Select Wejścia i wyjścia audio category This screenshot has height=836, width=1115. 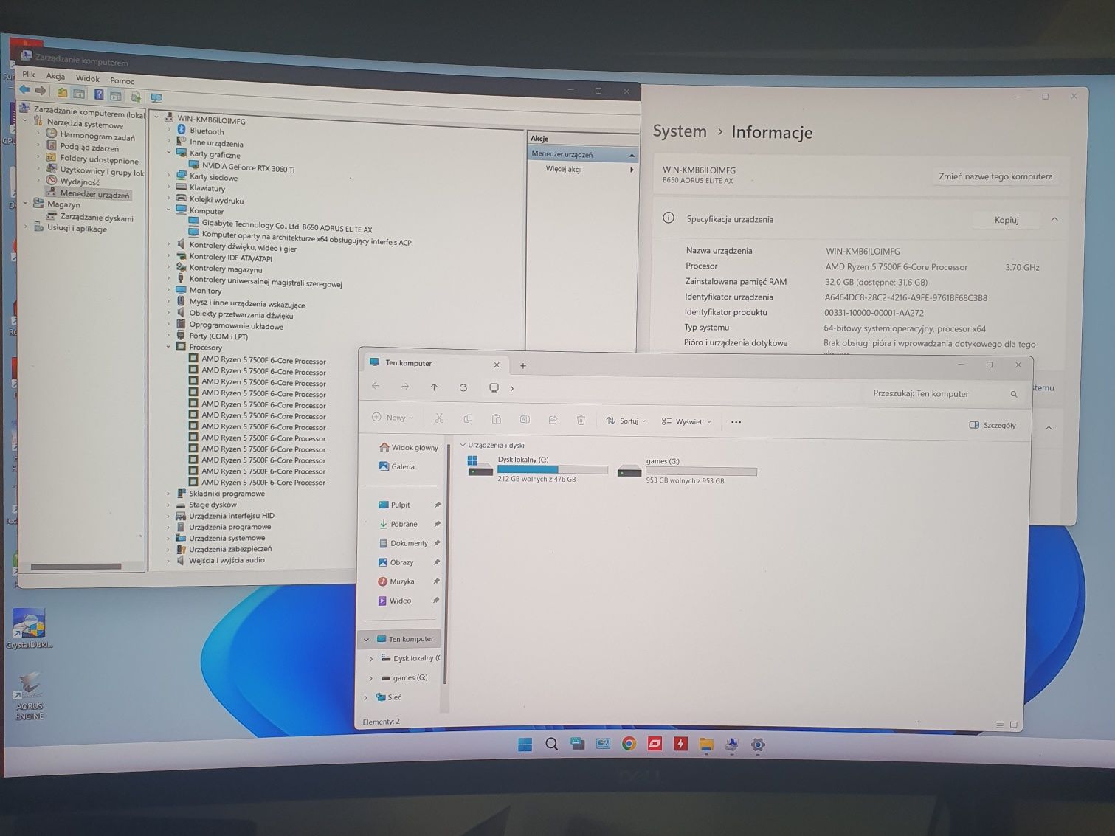[x=227, y=560]
